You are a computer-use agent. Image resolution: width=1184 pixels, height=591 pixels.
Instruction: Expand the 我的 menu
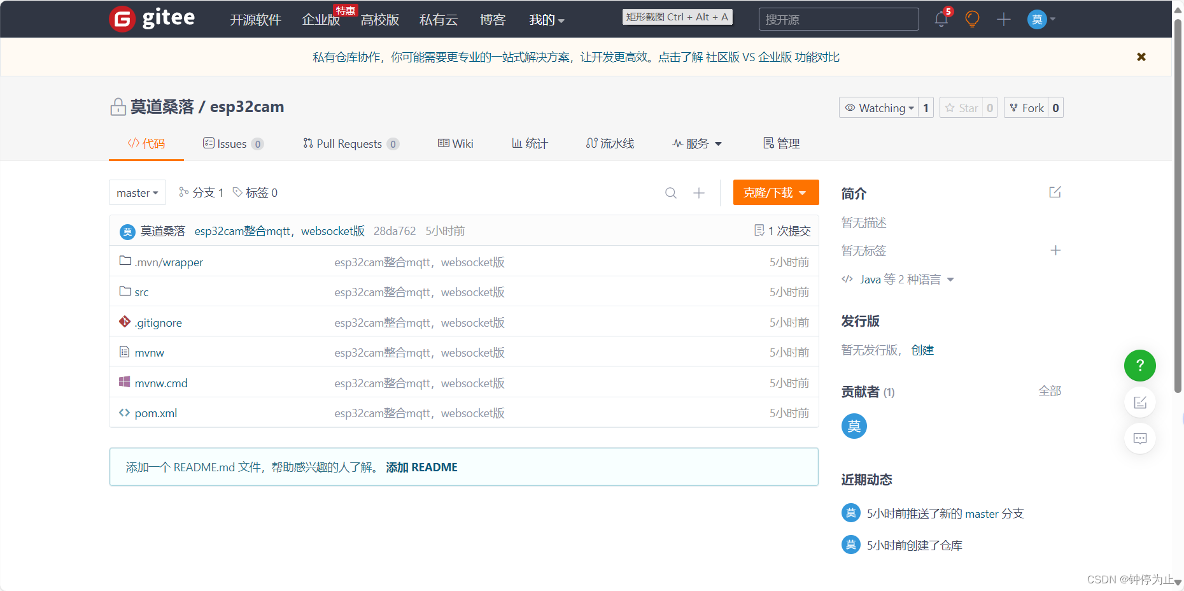547,20
